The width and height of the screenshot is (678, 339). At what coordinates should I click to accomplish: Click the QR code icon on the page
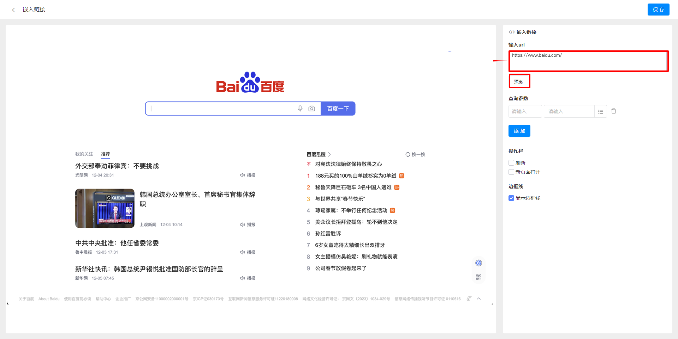click(478, 277)
